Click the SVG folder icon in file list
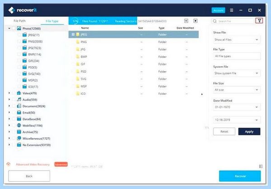The width and height of the screenshot is (271, 189). tap(78, 79)
